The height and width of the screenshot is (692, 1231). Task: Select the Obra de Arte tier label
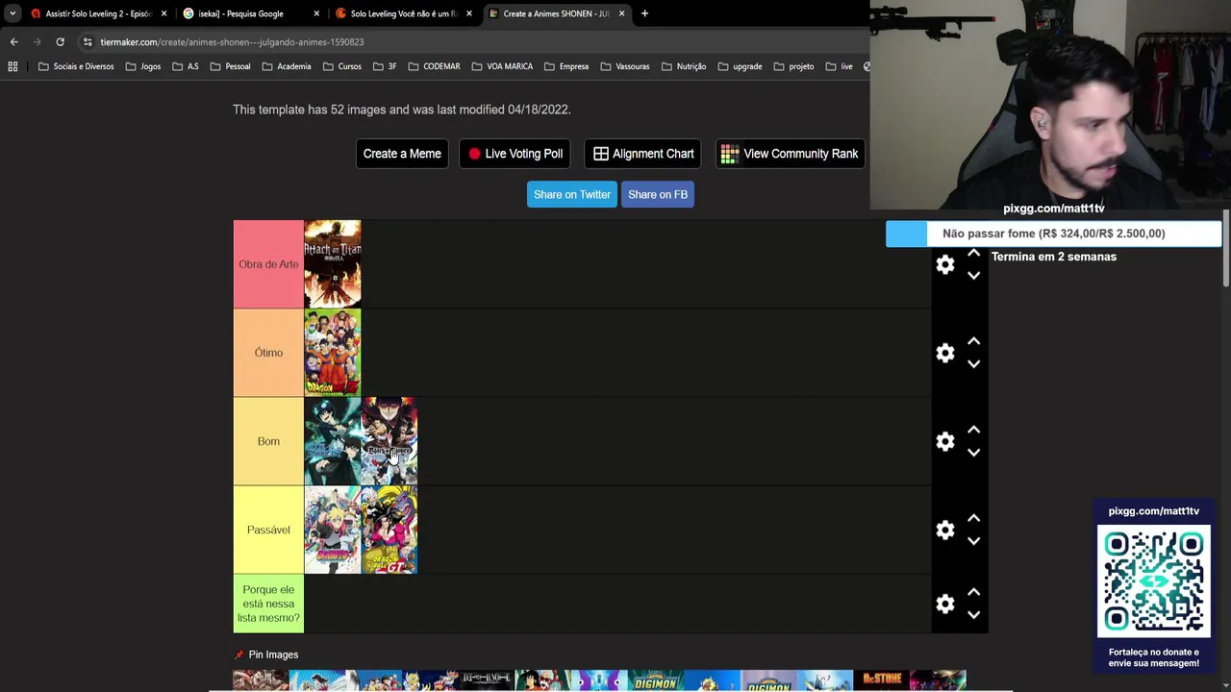click(268, 264)
